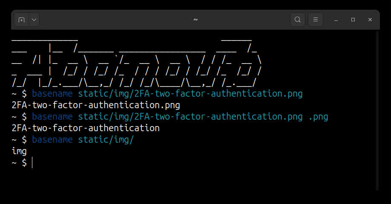Image resolution: width=391 pixels, height=204 pixels.
Task: Expand the dropdown arrow beside new tab
Action: coord(34,20)
